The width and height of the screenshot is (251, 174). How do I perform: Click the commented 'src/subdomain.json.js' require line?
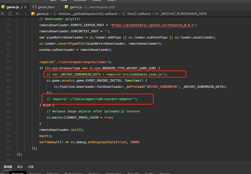coord(107,74)
